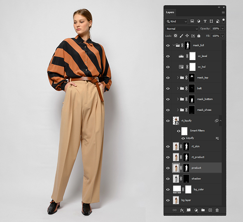Toggle visibility of bg_color layer
The height and width of the screenshot is (222, 243).
click(168, 190)
